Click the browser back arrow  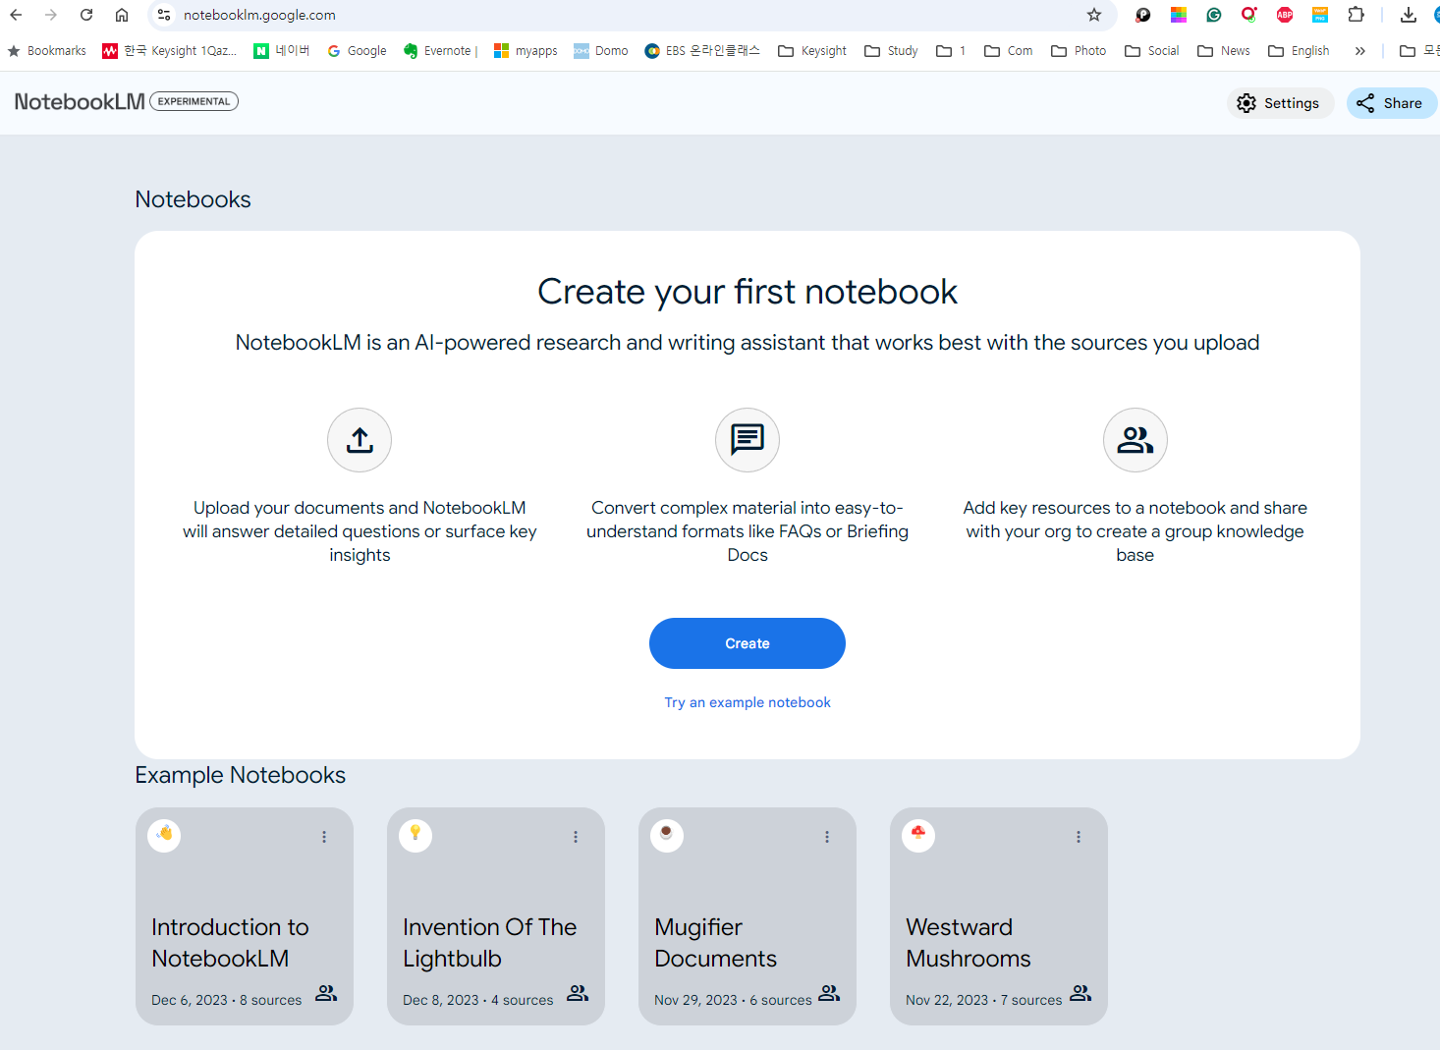[16, 15]
